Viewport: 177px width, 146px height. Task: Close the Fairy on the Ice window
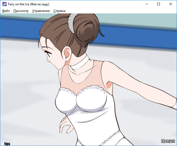coord(170,4)
